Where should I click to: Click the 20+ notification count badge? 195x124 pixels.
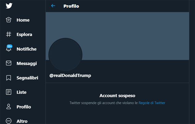click(x=10, y=46)
